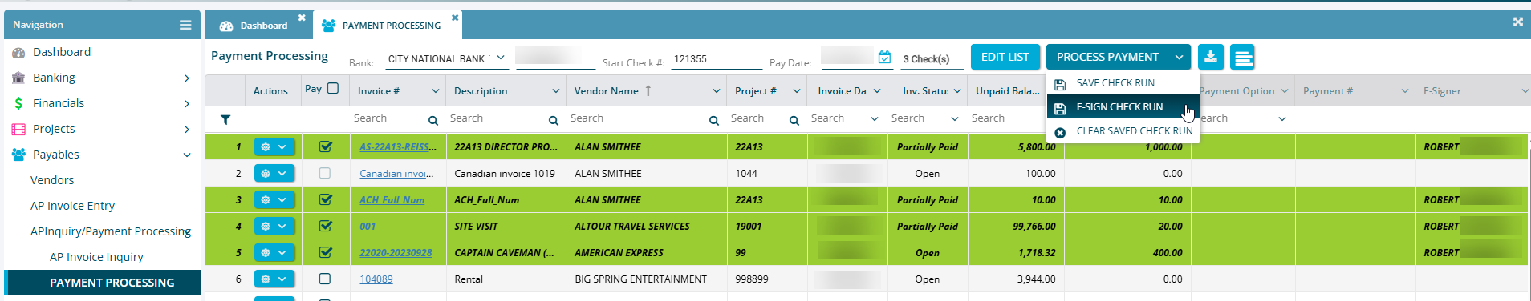The width and height of the screenshot is (1531, 301).
Task: Open Dashboard in the navigation sidebar
Action: point(62,52)
